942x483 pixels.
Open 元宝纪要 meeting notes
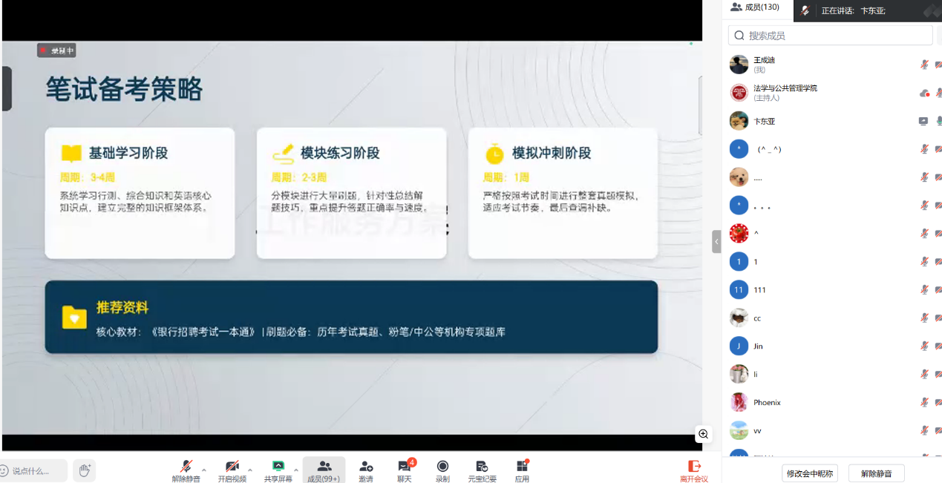(482, 466)
